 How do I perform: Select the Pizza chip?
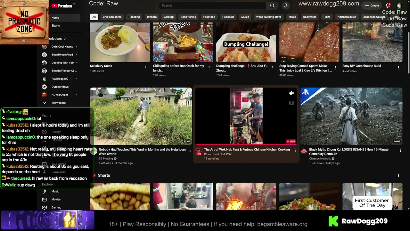327,17
